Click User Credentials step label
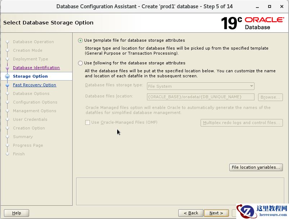Viewport: 289px width, 219px height. pos(30,119)
